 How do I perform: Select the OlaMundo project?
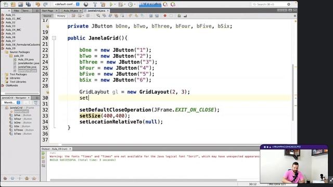11,85
